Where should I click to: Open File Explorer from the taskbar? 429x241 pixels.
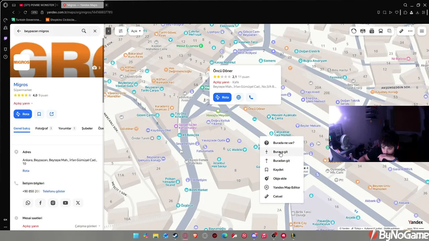[156, 236]
